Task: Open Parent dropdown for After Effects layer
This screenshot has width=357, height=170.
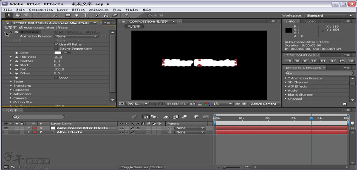Action: (x=190, y=132)
